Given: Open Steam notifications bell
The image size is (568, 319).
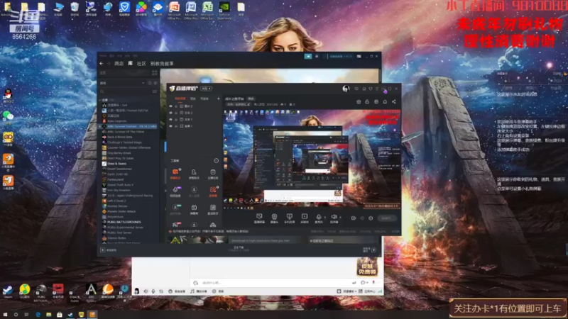Looking at the screenshot, I should click(x=317, y=57).
